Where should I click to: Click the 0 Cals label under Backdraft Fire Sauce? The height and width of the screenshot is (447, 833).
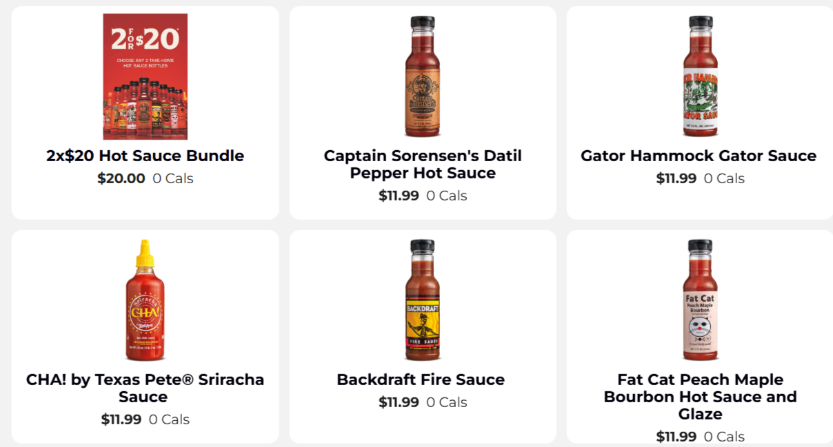pos(447,402)
